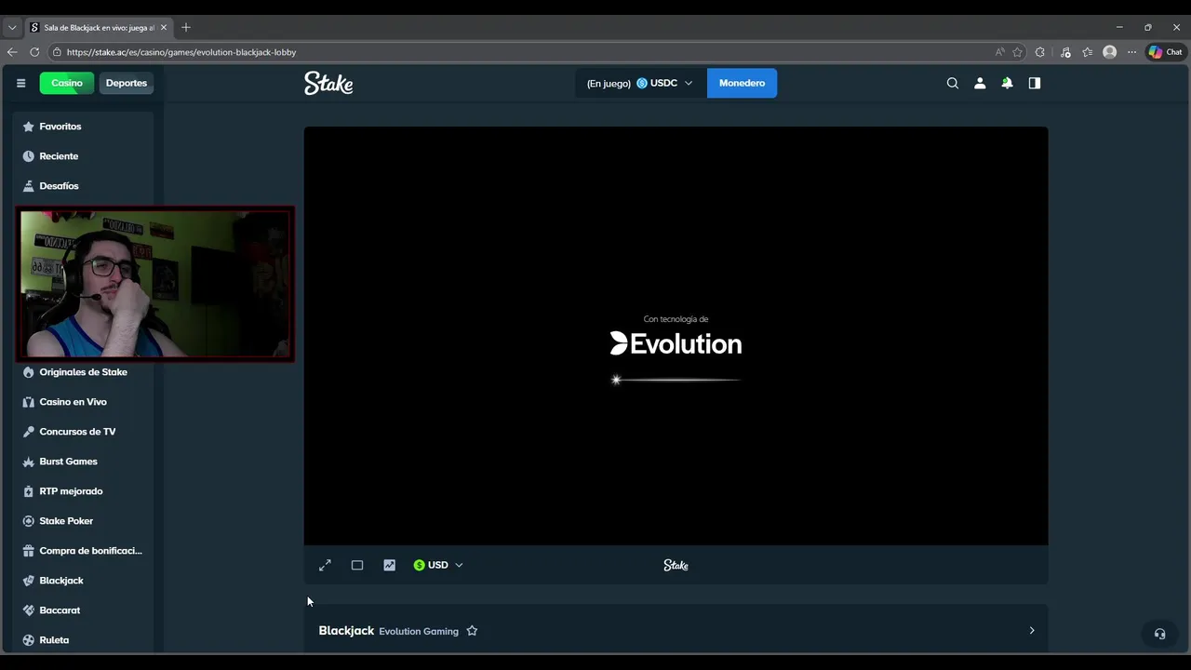Open live support headset icon
The height and width of the screenshot is (670, 1191).
tap(1159, 634)
